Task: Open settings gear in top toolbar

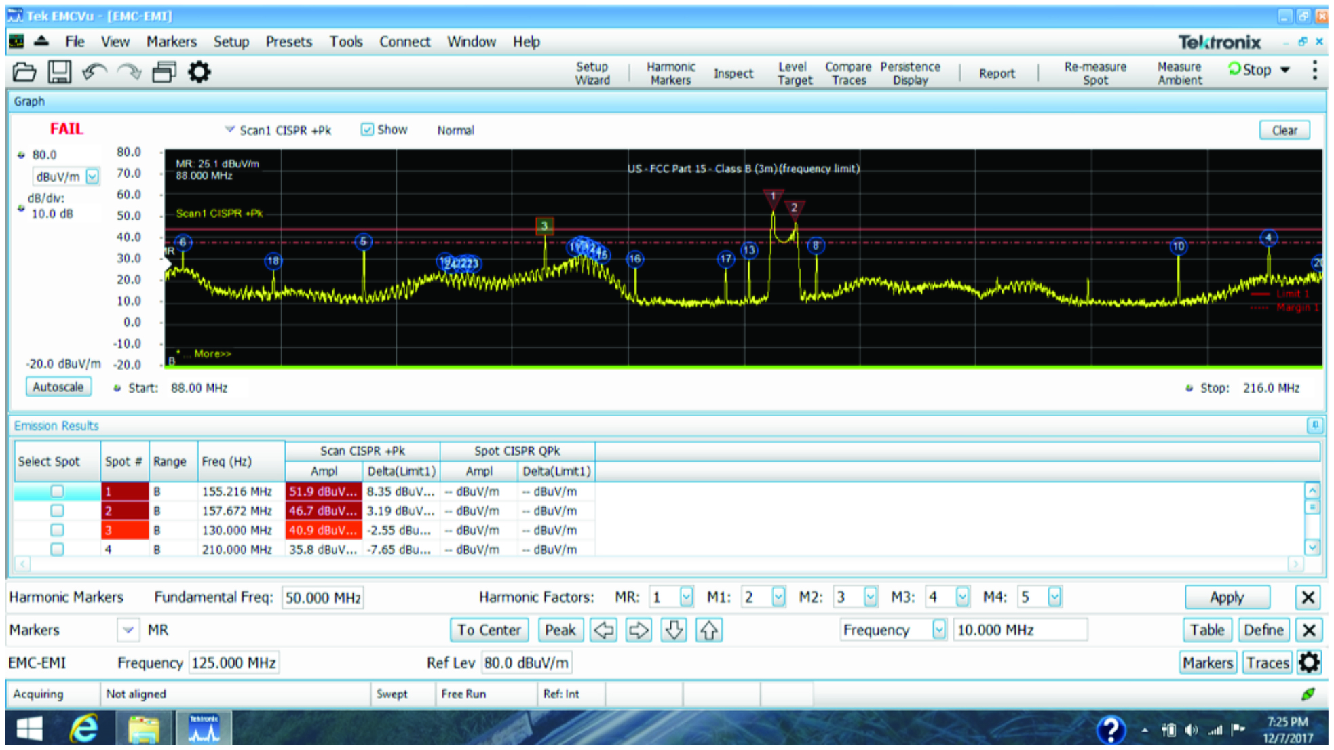Action: pos(199,72)
